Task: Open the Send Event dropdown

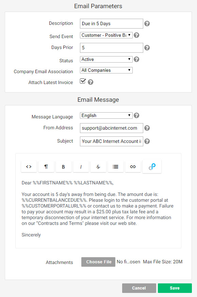Action: 106,35
